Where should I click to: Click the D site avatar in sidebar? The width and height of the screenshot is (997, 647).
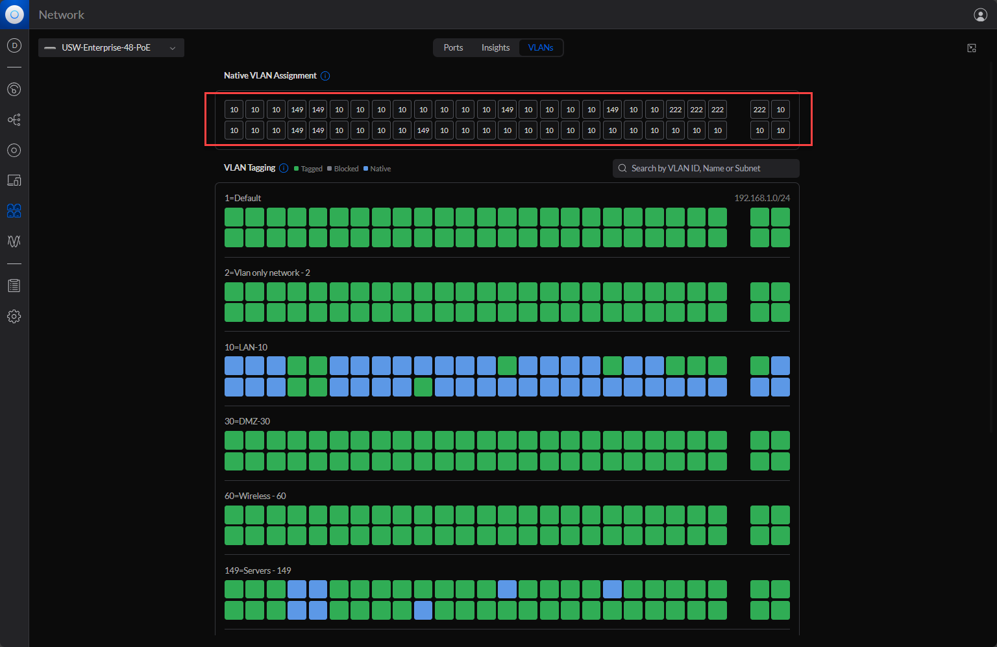tap(14, 45)
